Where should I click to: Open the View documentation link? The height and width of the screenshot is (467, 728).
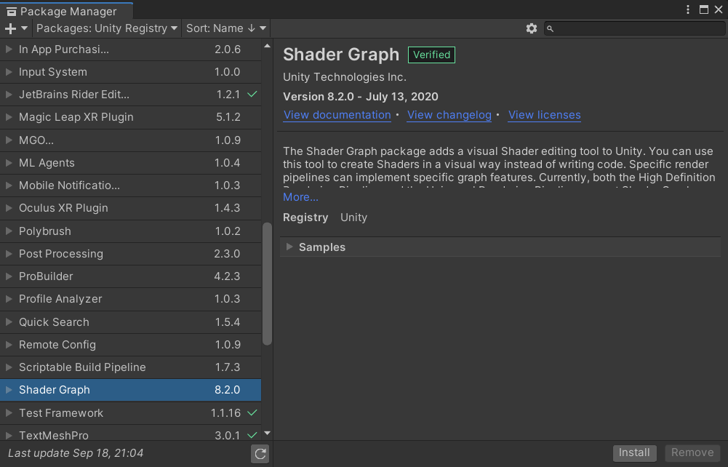pos(337,115)
